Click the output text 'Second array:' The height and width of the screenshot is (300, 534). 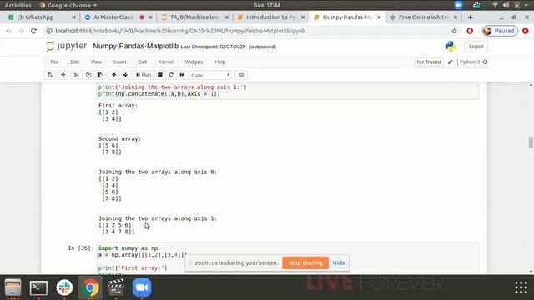(x=119, y=139)
